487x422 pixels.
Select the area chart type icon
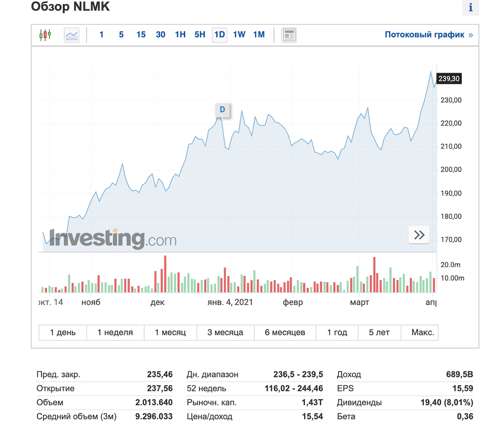[x=72, y=35]
